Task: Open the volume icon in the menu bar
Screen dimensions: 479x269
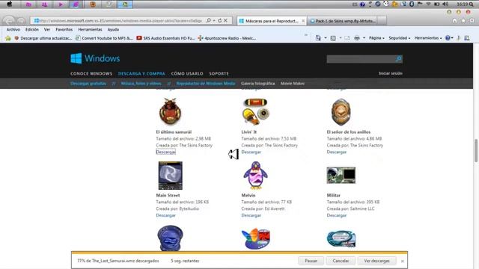Action: point(445,4)
